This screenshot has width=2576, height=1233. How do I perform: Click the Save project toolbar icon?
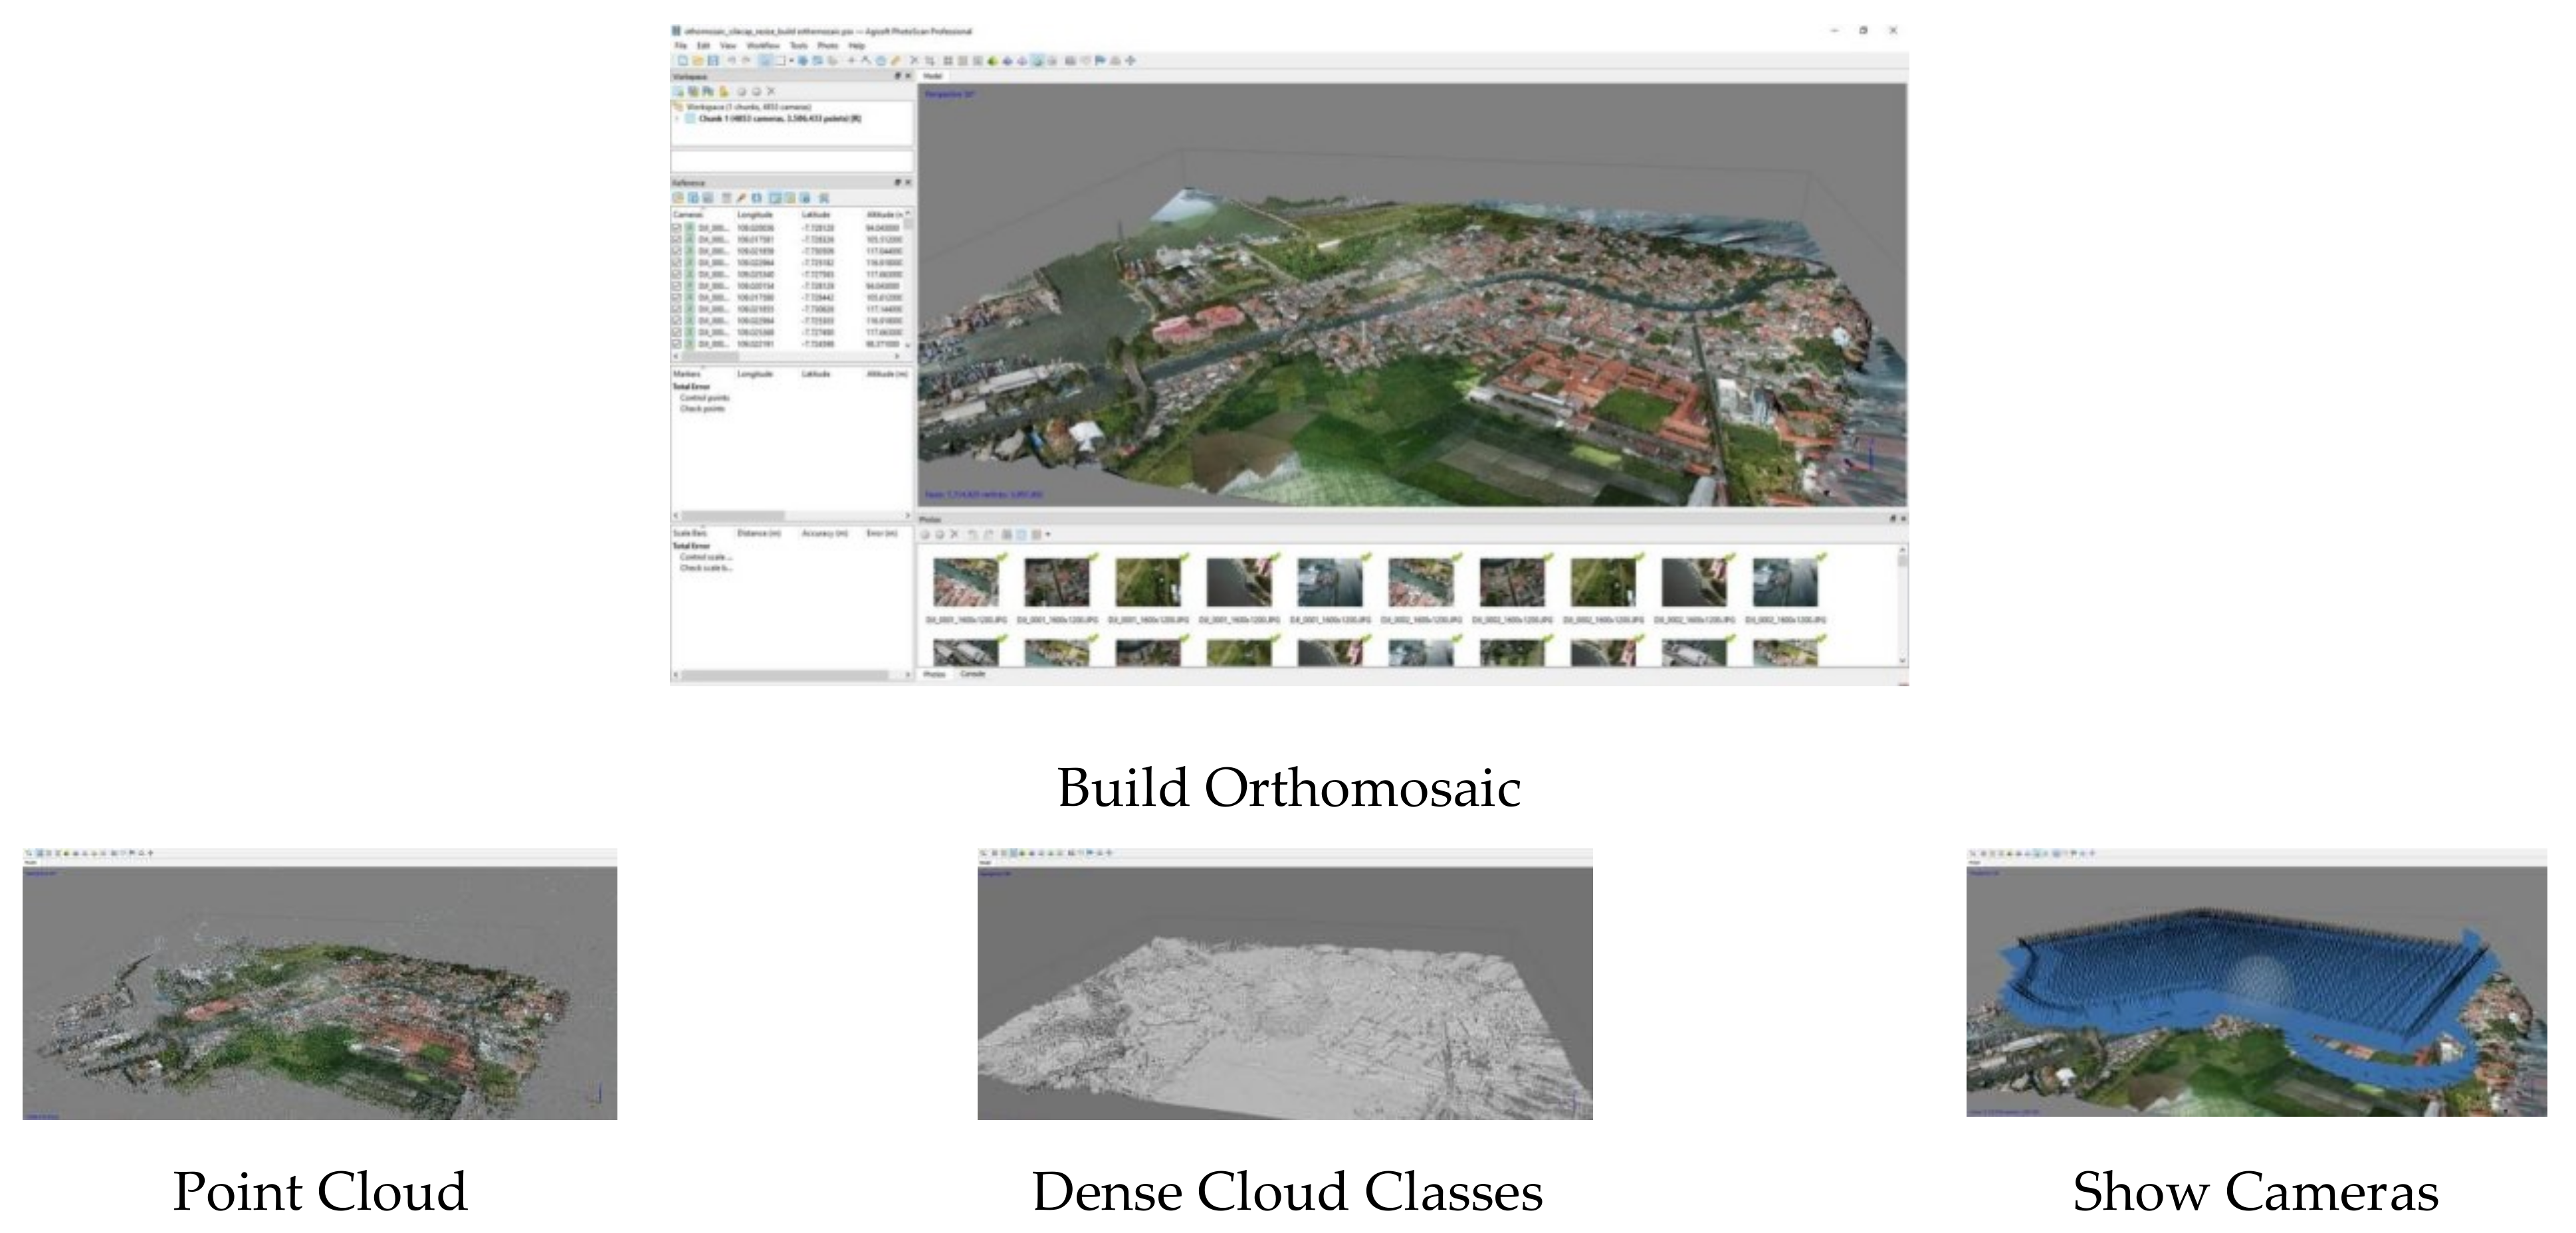713,61
